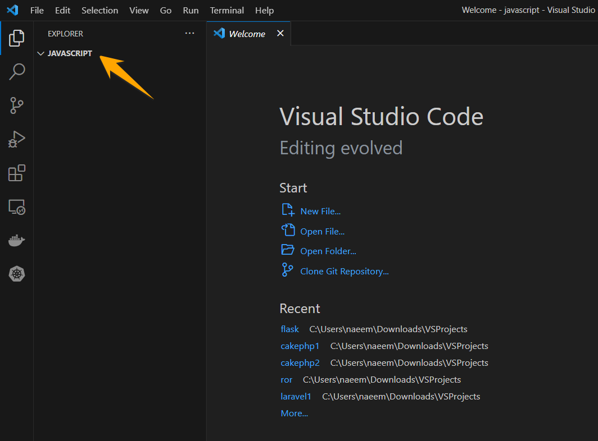This screenshot has width=598, height=441.
Task: Click the path text beside laravel1
Action: [401, 397]
